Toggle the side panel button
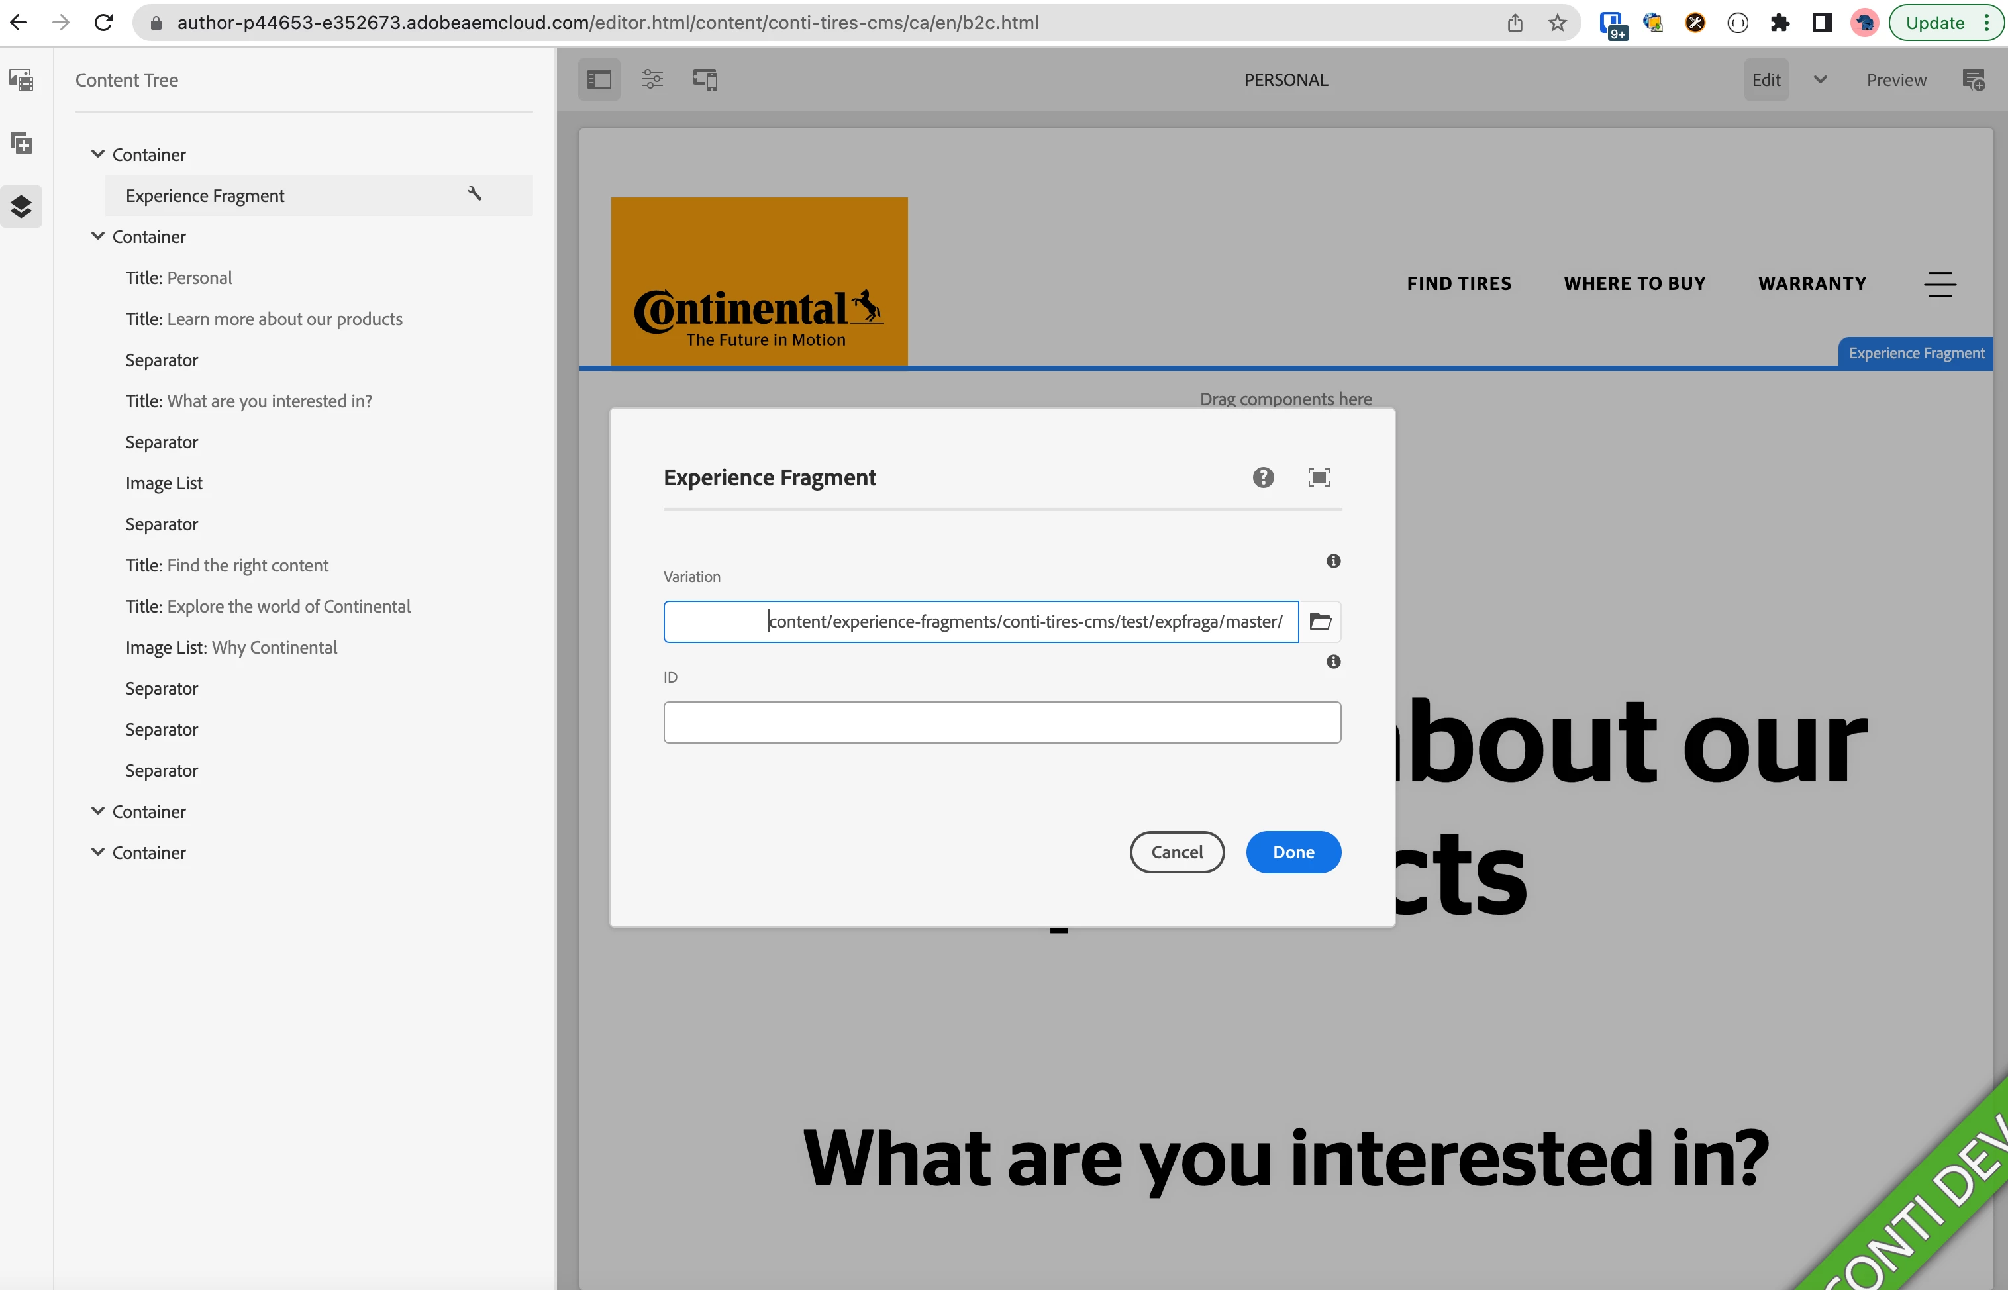Viewport: 2008px width, 1290px height. click(x=599, y=79)
